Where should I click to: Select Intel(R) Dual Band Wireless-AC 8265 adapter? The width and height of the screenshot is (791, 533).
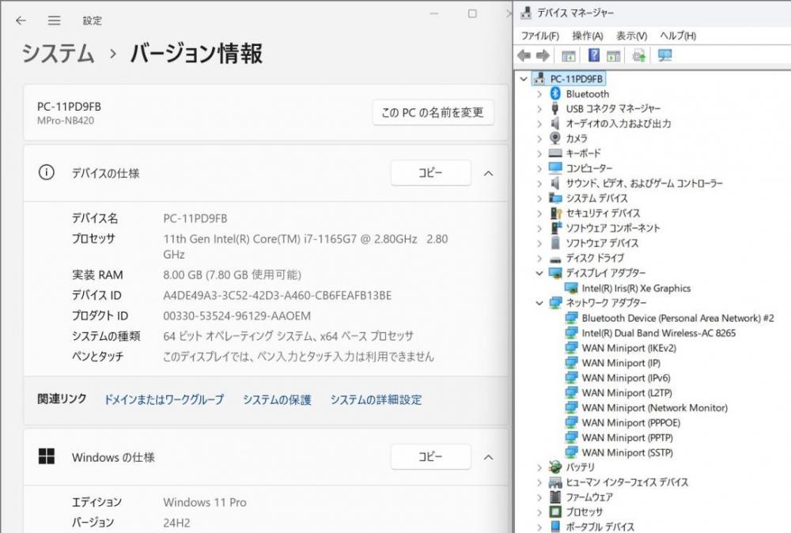point(658,333)
